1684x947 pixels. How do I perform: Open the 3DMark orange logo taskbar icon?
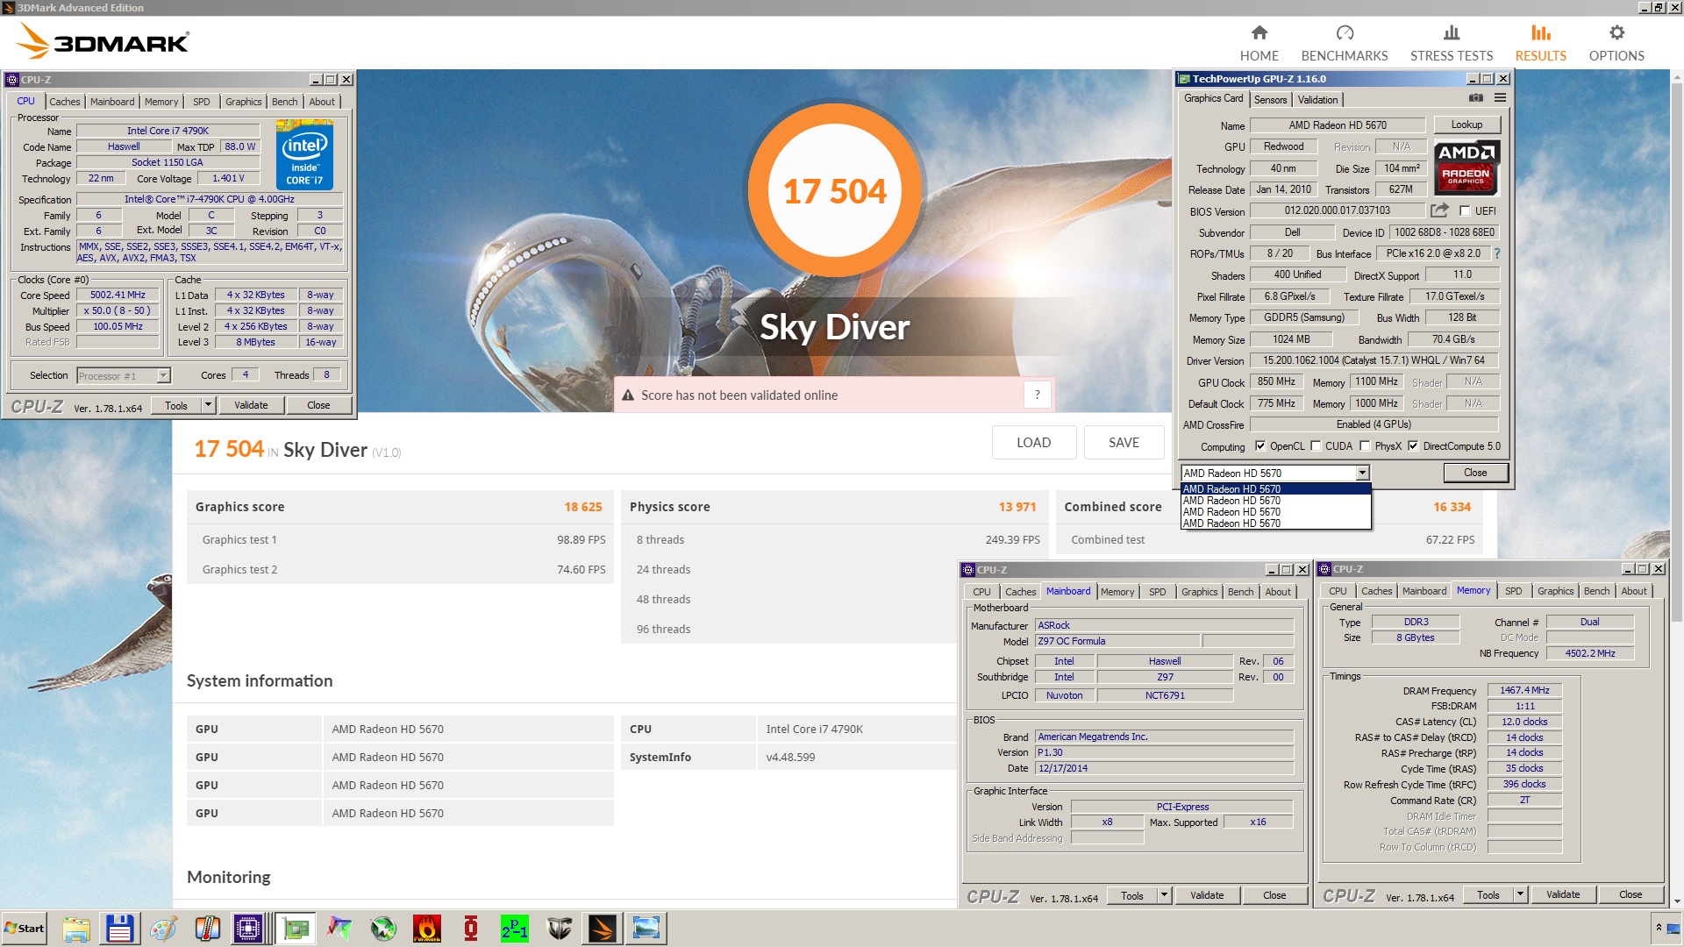click(x=603, y=929)
